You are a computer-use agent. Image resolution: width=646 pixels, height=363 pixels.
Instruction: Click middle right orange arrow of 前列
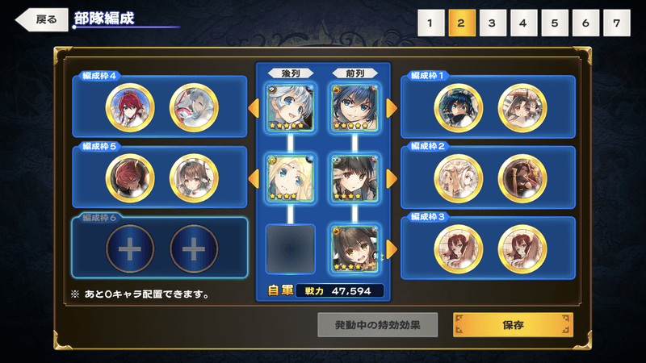click(392, 178)
